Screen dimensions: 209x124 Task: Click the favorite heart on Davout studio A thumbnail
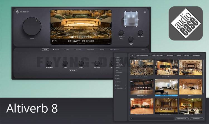[x=152, y=93]
